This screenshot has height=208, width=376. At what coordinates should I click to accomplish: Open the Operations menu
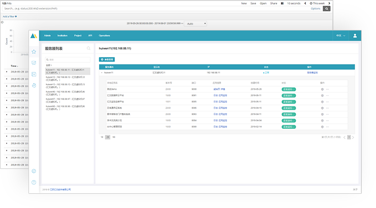click(x=104, y=36)
